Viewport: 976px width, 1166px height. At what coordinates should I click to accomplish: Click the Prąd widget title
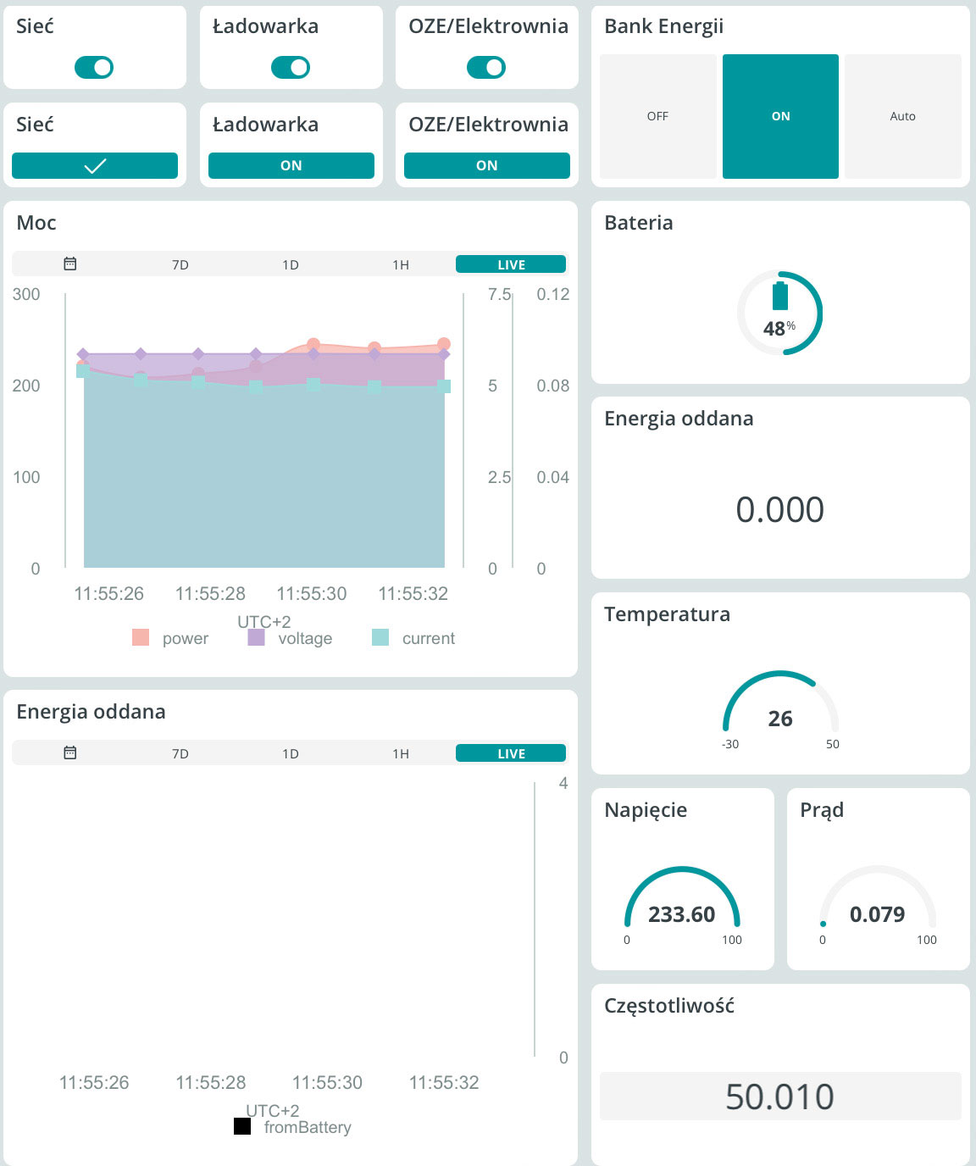click(822, 810)
